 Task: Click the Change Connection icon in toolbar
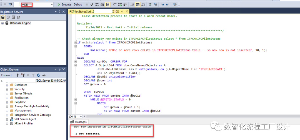pyautogui.click(x=10, y=4)
